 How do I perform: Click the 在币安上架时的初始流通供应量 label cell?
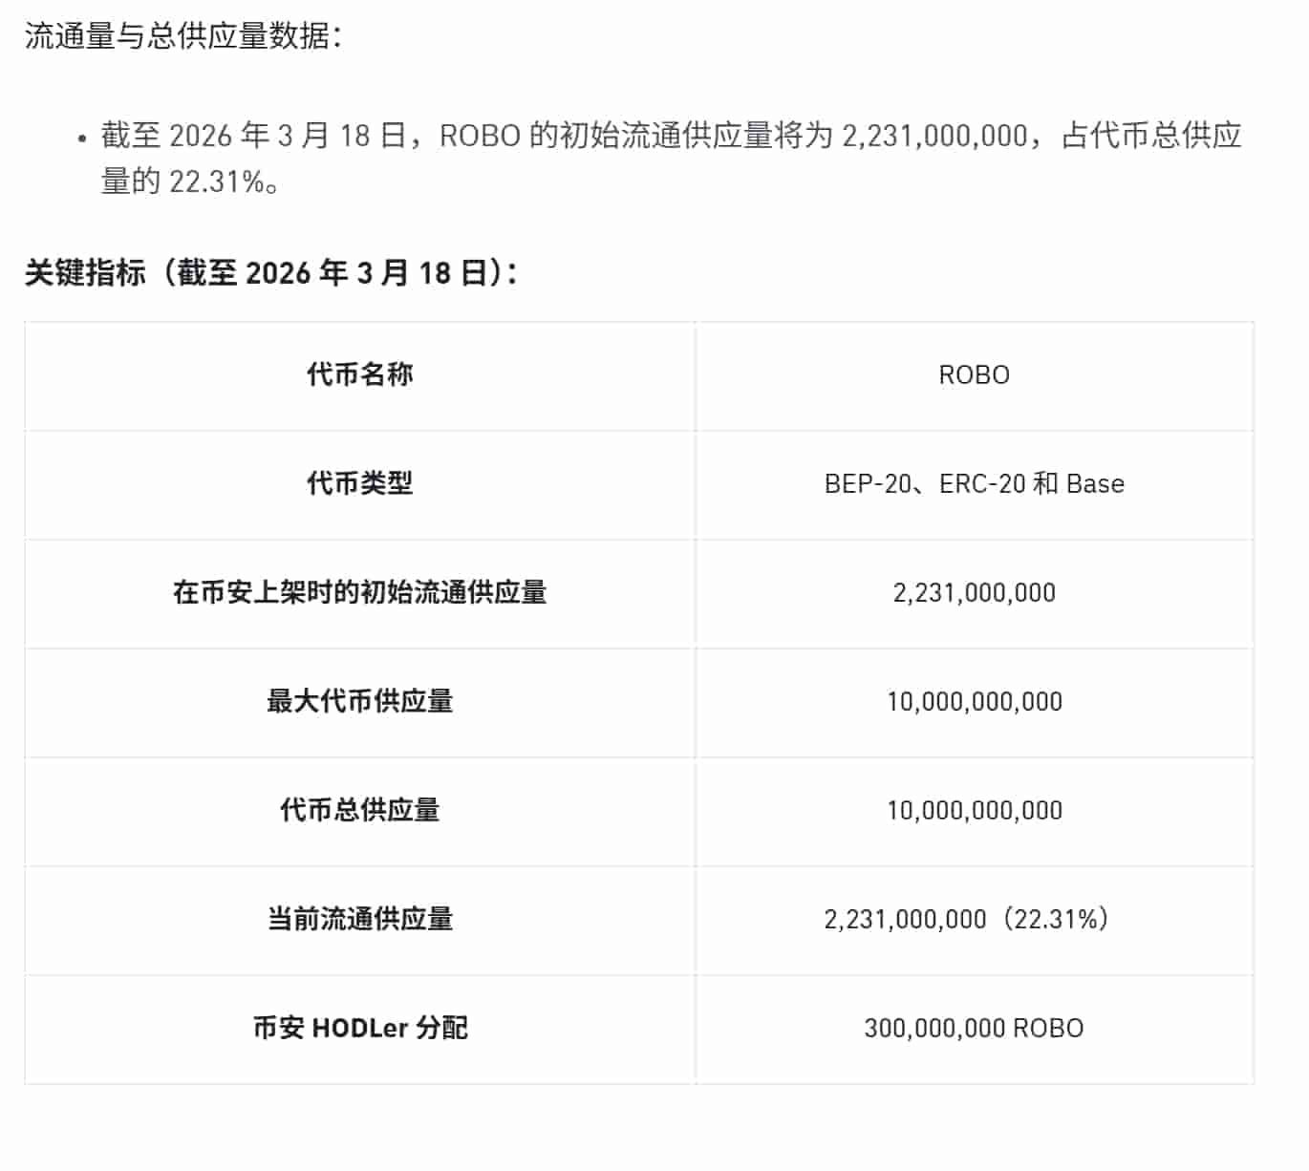click(360, 593)
